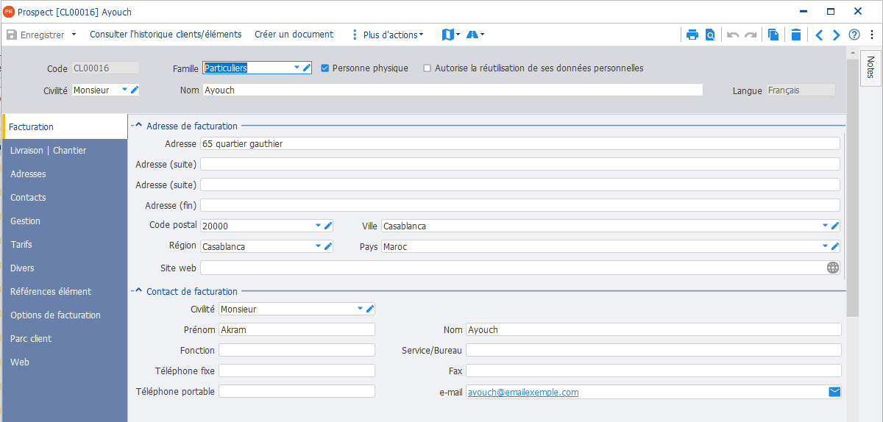Open the Famille Particuliers dropdown
883x422 pixels.
point(297,68)
